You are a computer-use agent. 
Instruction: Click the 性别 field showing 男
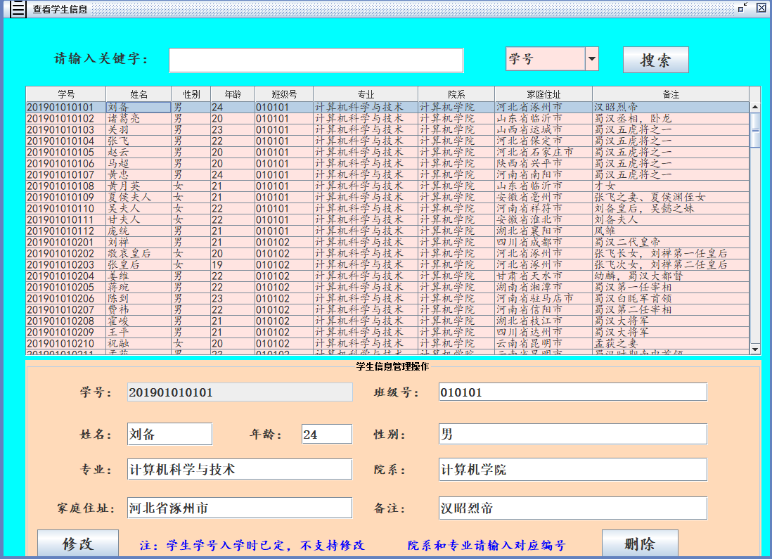pos(573,434)
